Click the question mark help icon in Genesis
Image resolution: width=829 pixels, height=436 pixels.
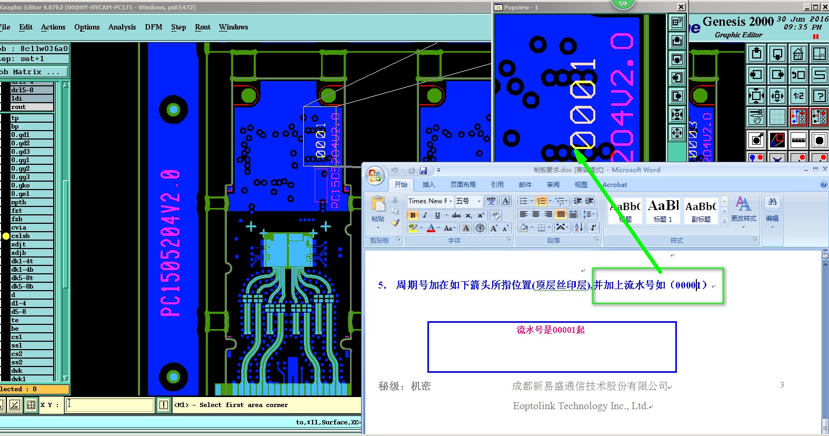(820, 95)
